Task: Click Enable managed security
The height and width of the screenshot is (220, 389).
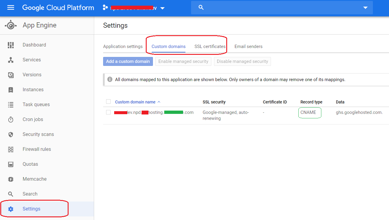Action: point(183,61)
